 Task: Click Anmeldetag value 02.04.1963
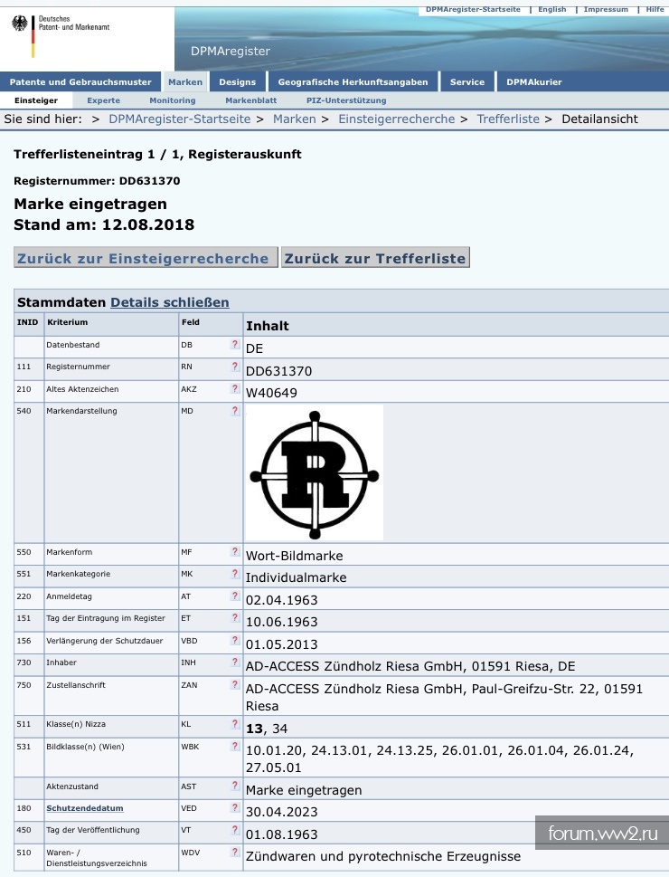click(x=282, y=600)
